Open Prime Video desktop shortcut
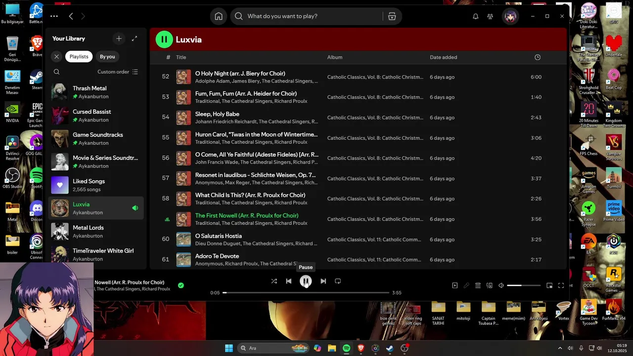The height and width of the screenshot is (356, 633). [x=614, y=211]
